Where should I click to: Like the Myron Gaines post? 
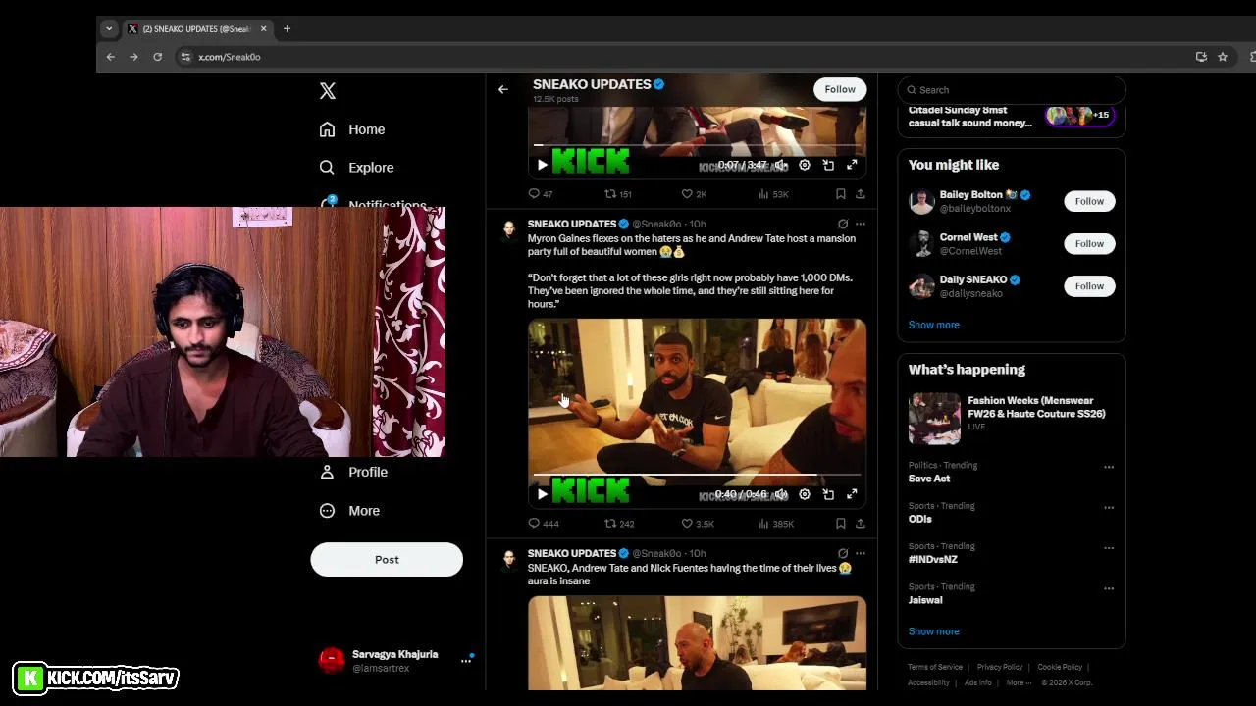point(698,524)
